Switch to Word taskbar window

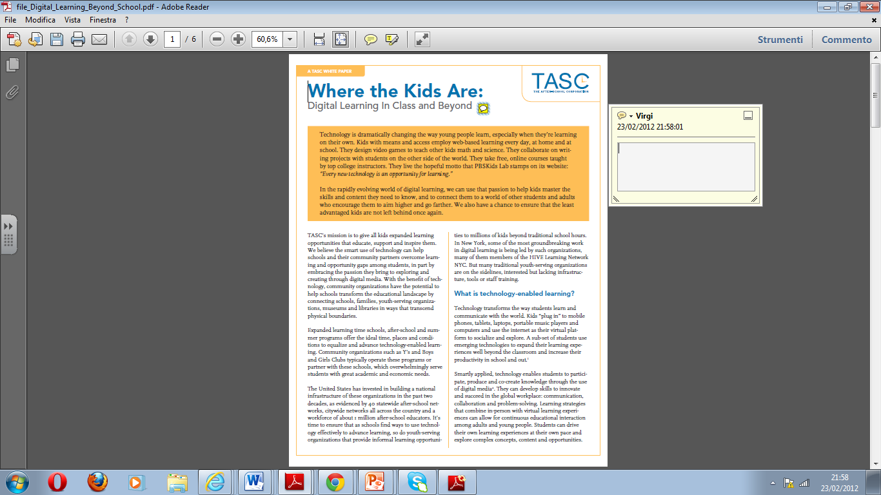coord(255,482)
